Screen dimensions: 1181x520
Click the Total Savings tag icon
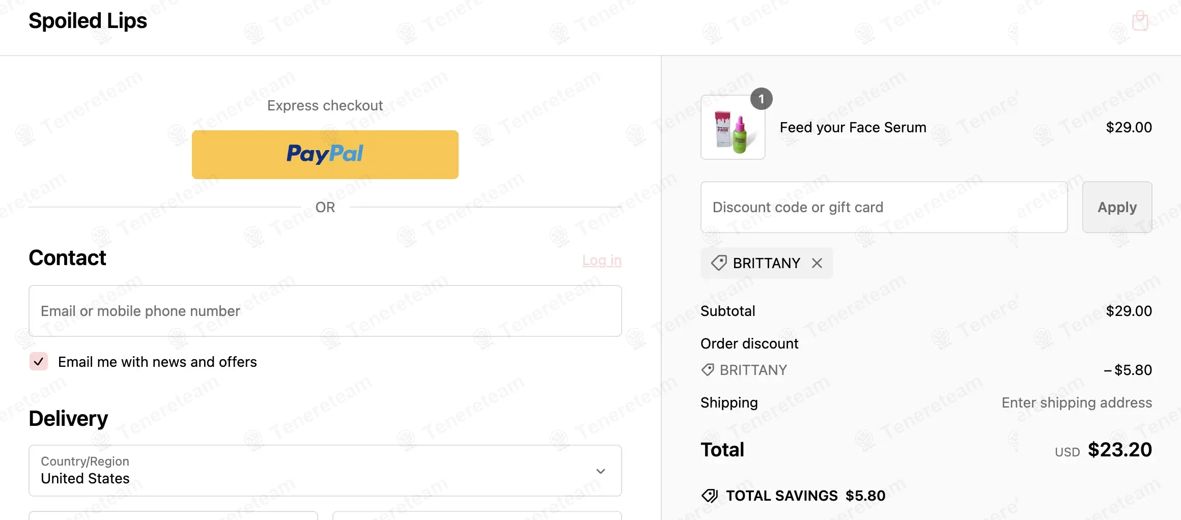click(x=710, y=496)
